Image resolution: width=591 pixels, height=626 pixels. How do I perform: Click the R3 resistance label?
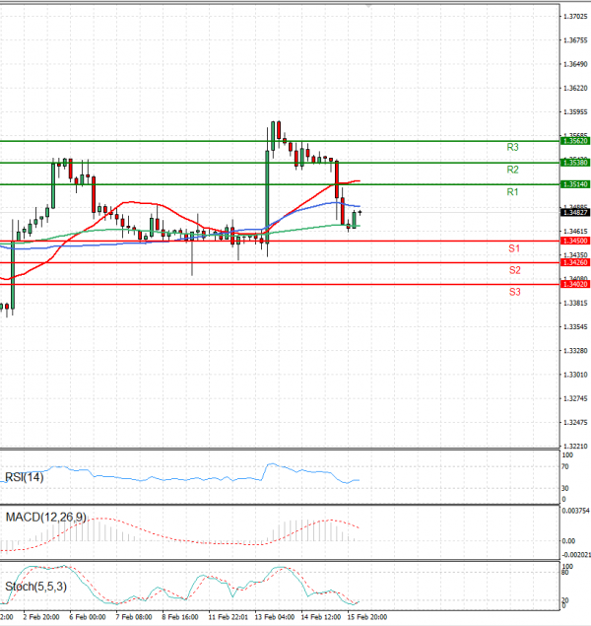pyautogui.click(x=512, y=147)
